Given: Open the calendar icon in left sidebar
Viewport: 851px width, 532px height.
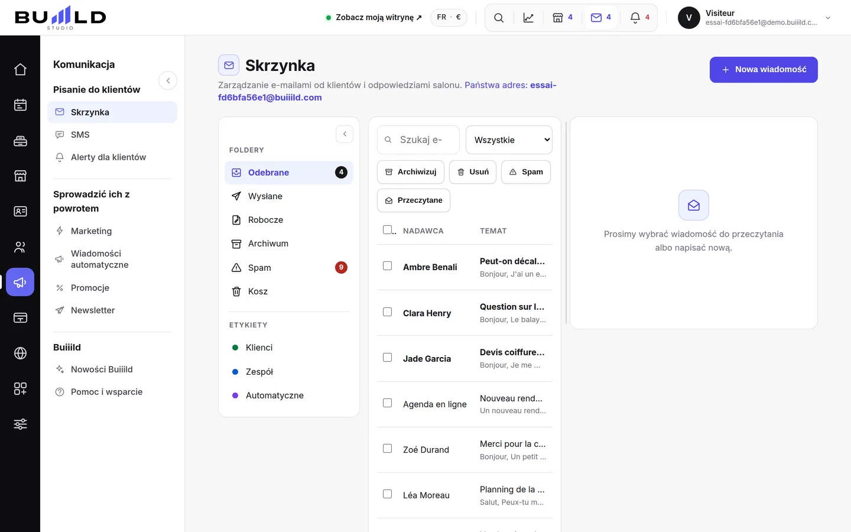Looking at the screenshot, I should [x=20, y=105].
